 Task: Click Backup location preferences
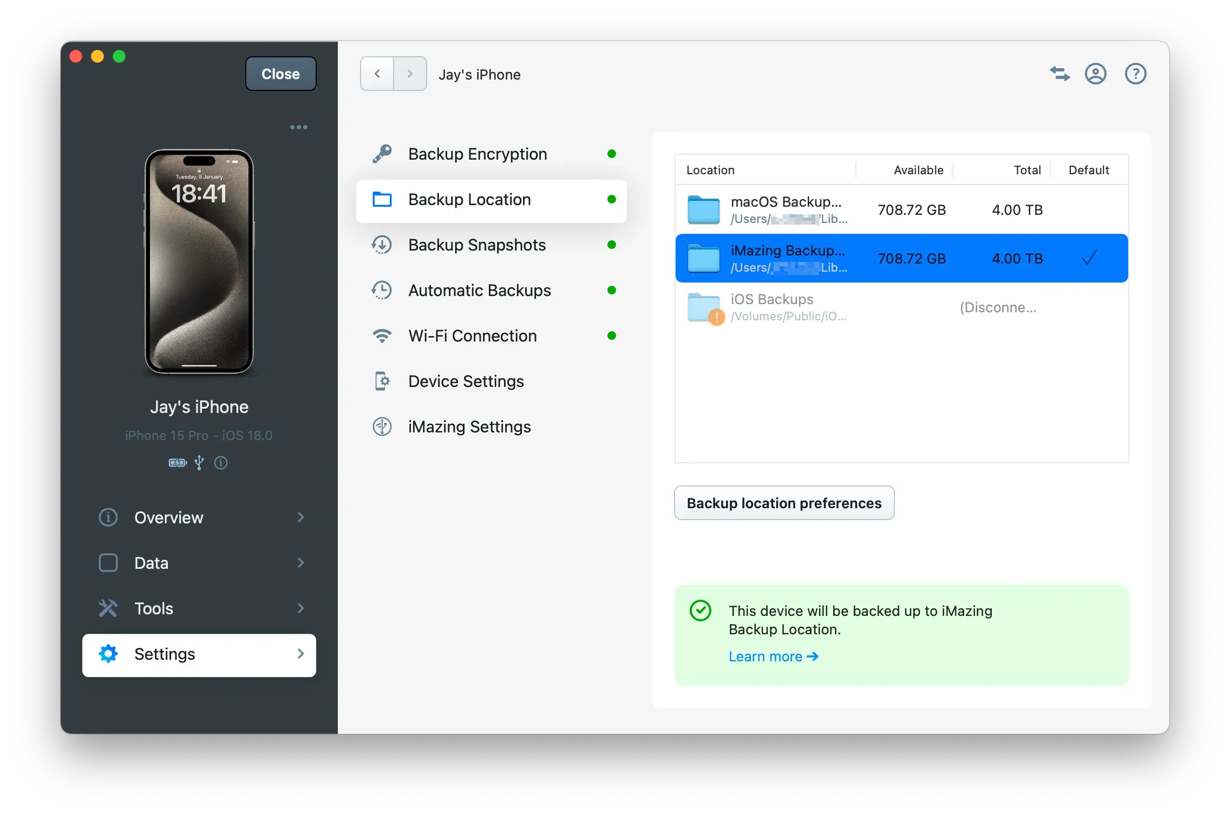(783, 503)
